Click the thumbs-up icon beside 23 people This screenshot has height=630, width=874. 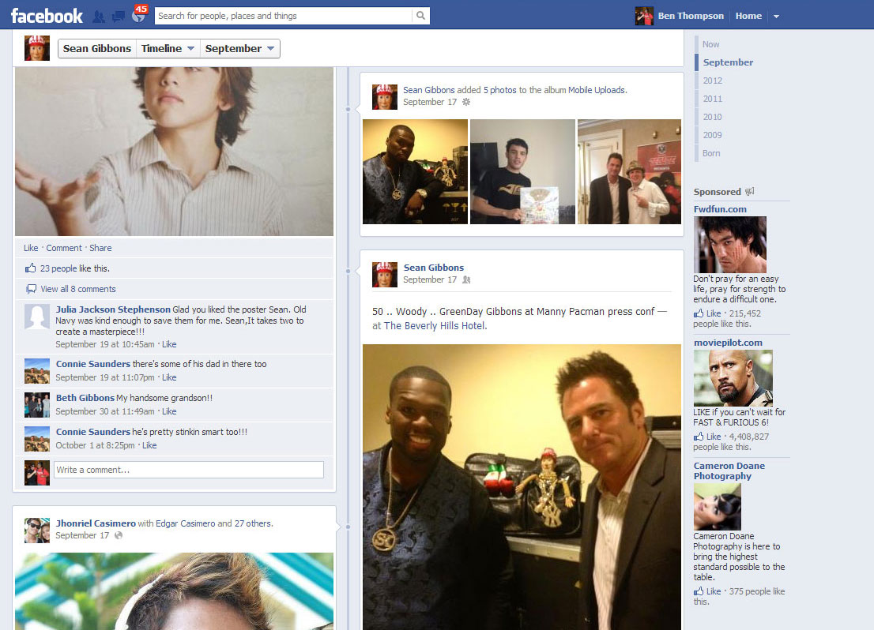[x=30, y=268]
